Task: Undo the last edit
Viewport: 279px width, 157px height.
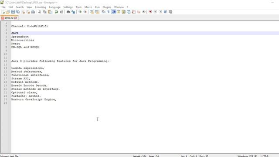Action: click(x=56, y=12)
